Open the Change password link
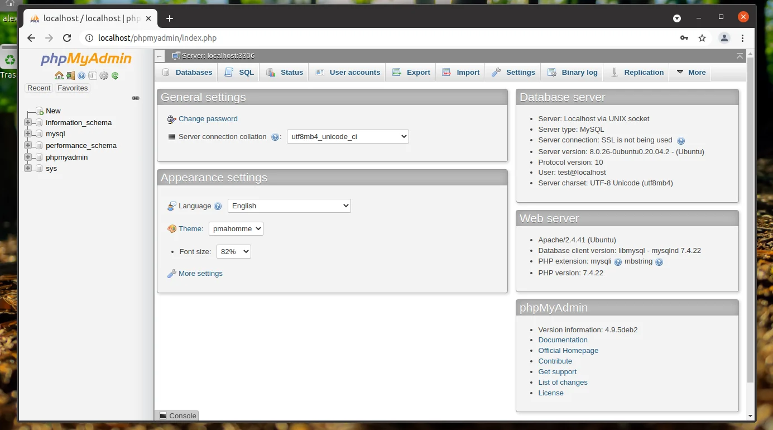 coord(208,119)
